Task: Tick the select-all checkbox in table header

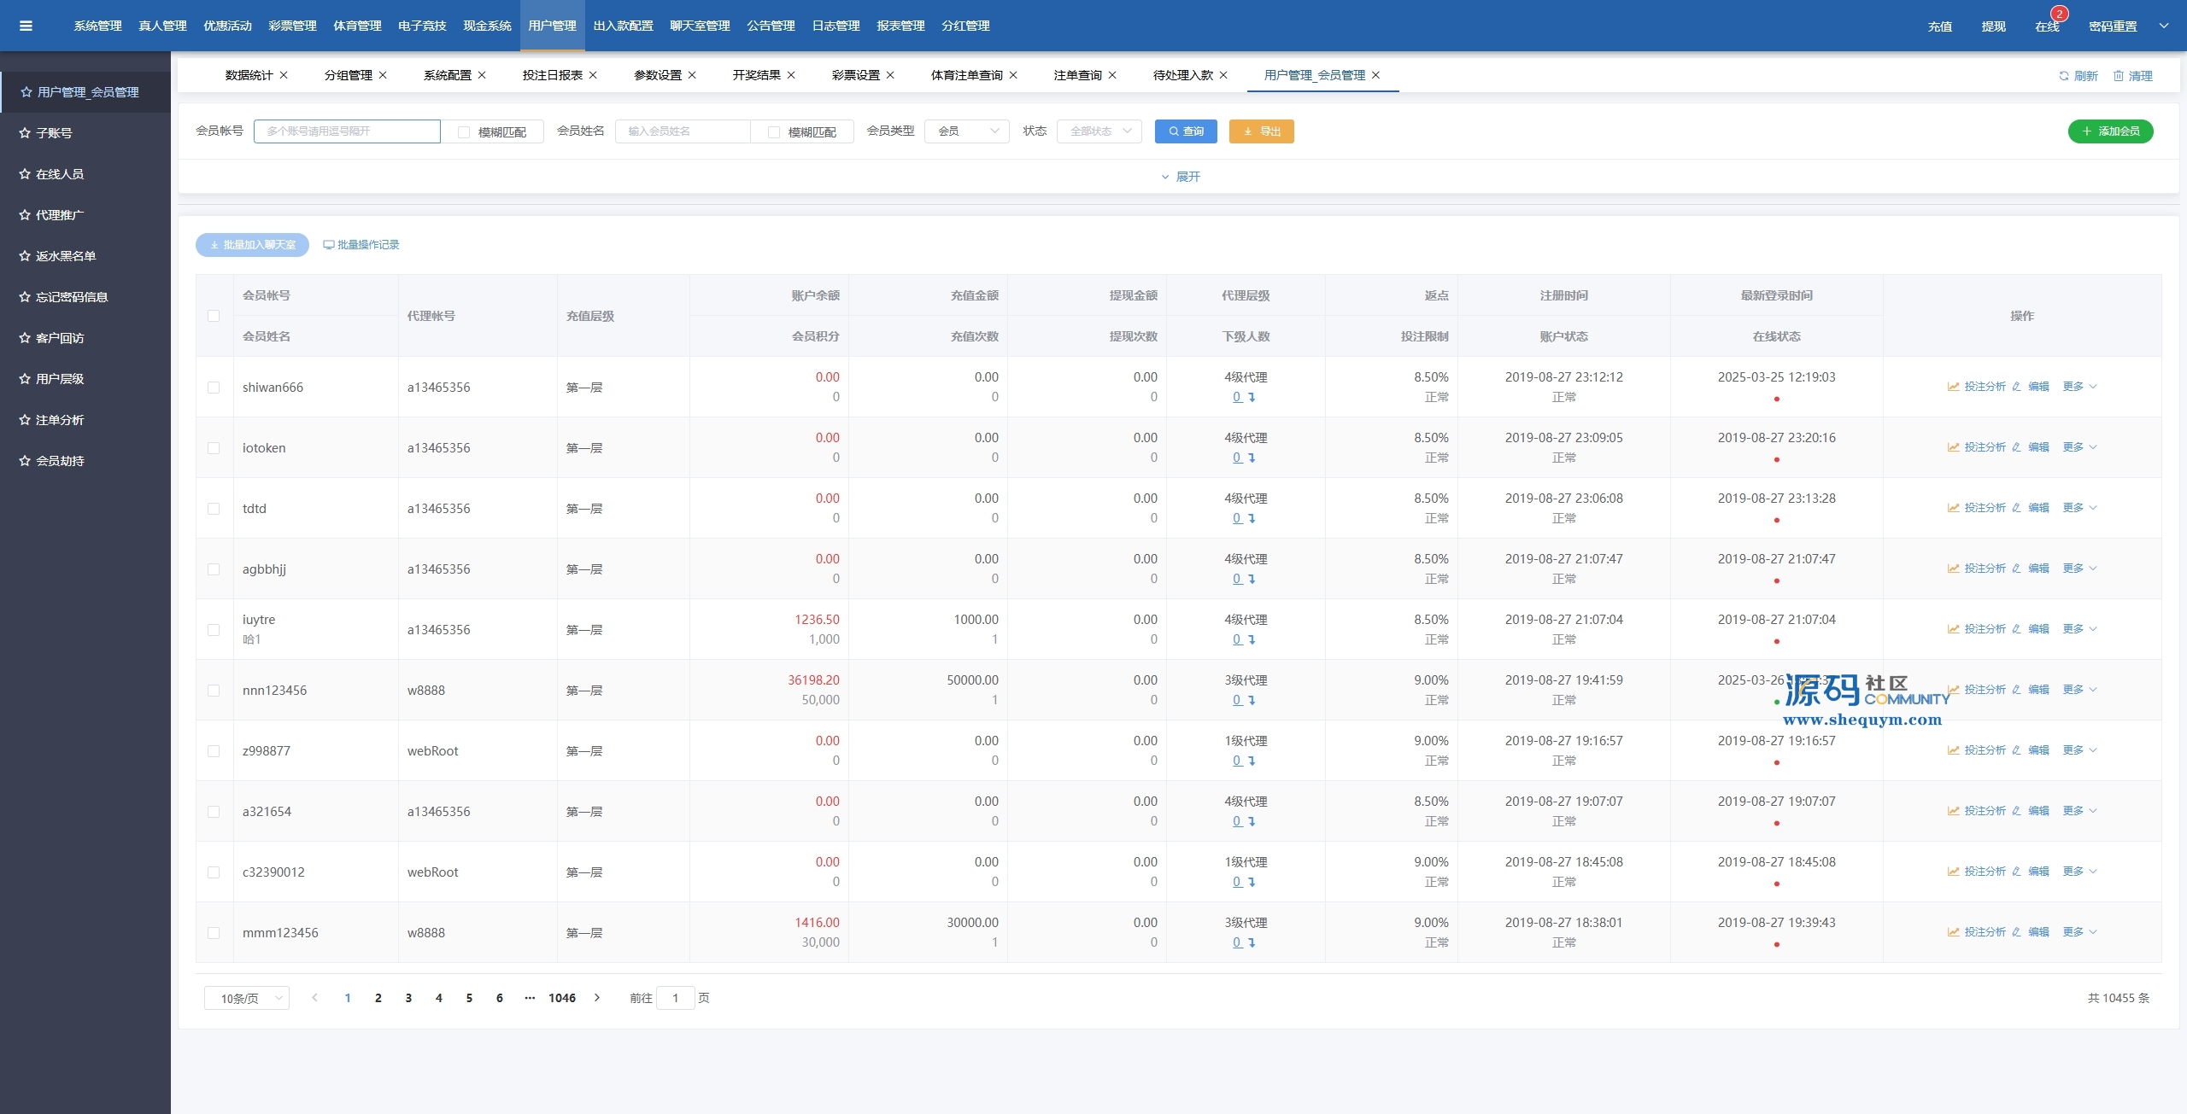Action: point(214,316)
